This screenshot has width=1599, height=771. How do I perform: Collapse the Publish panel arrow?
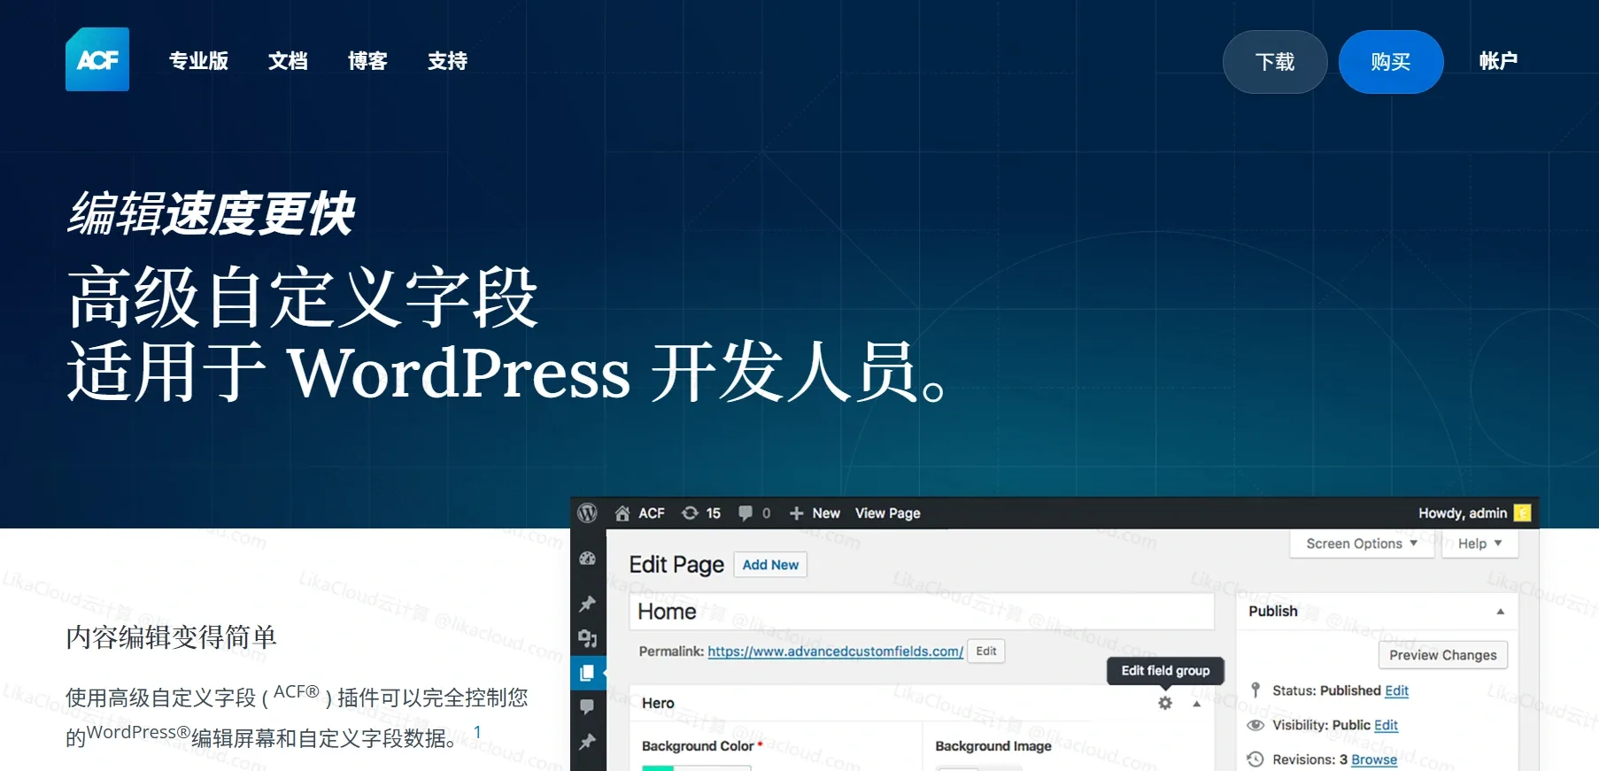click(1500, 612)
